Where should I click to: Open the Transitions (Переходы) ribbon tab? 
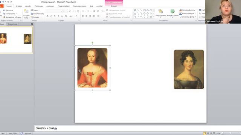(39, 6)
